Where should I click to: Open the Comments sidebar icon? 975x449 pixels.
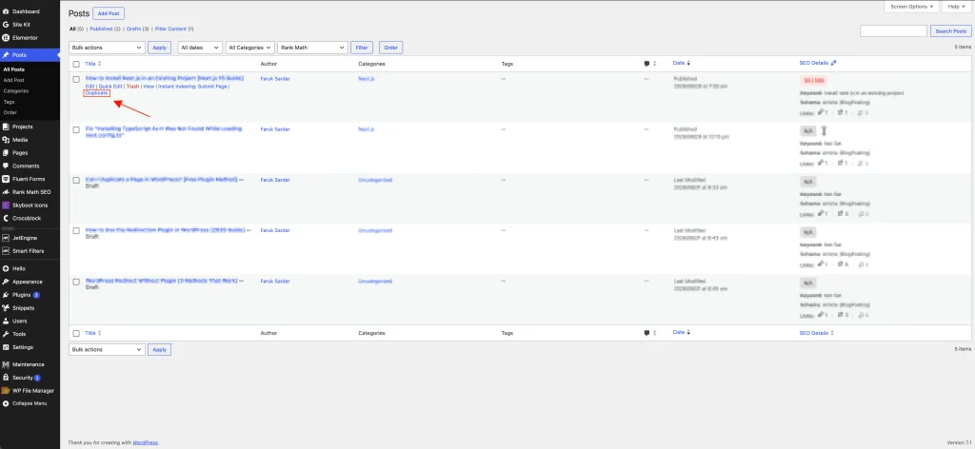[x=6, y=166]
